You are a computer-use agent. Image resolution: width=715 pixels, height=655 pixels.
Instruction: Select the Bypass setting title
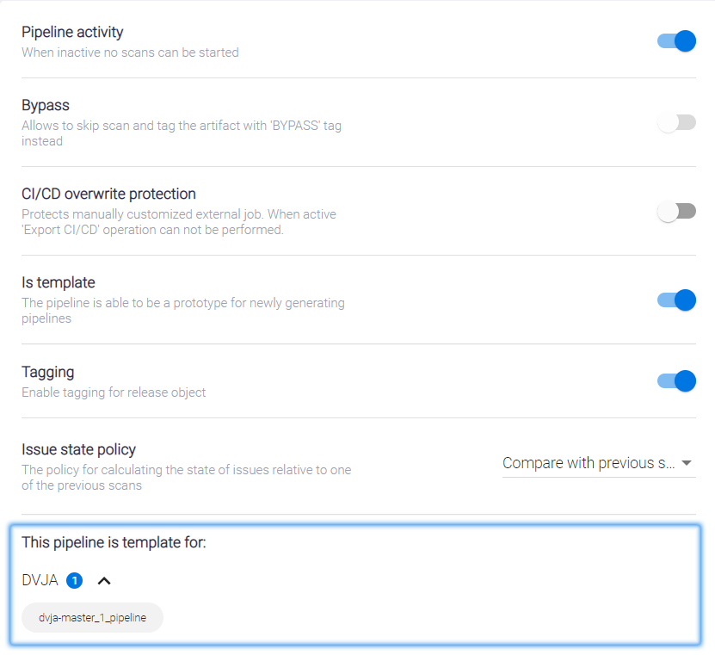(46, 106)
